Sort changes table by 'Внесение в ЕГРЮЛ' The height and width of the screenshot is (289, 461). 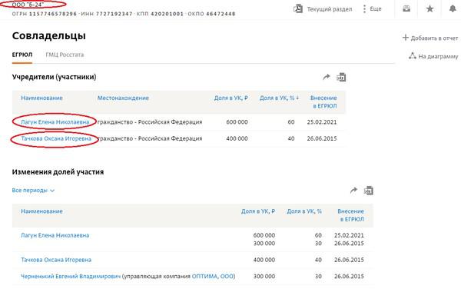click(351, 215)
